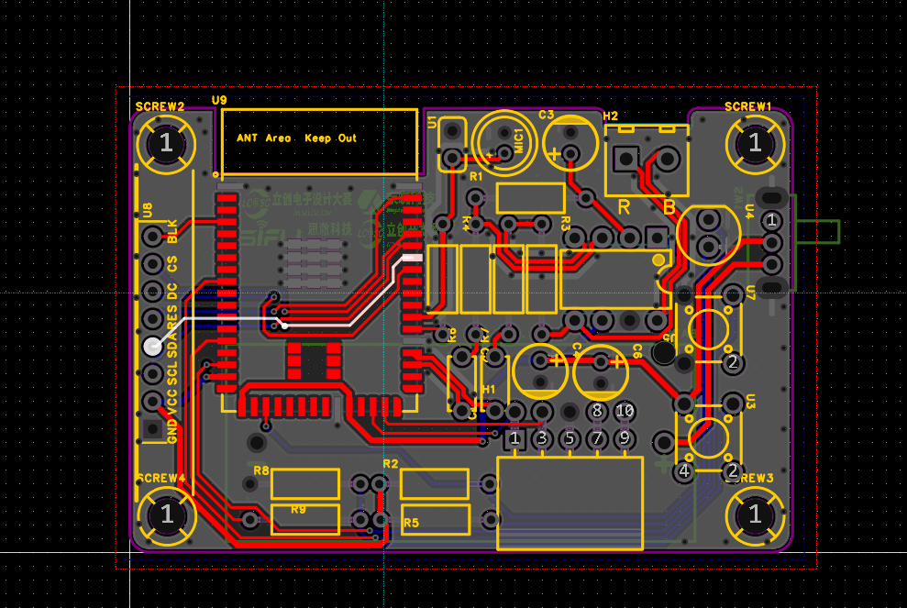Screen dimensions: 907x608
Task: Click the U8 designator label
Action: pos(148,210)
